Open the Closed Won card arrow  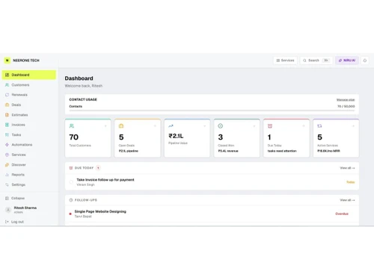pos(254,126)
